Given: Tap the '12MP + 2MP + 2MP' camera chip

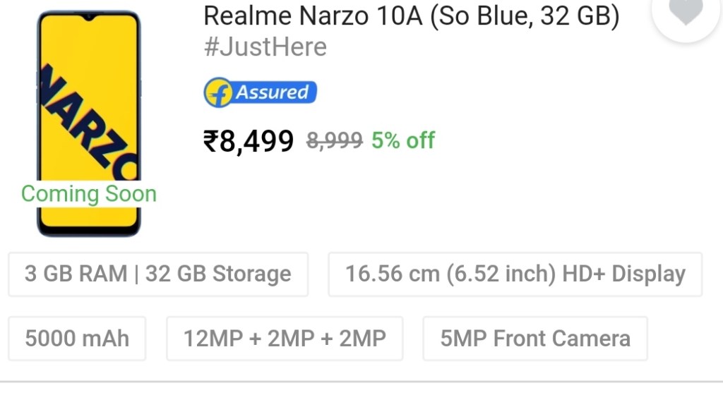Looking at the screenshot, I should pos(285,339).
